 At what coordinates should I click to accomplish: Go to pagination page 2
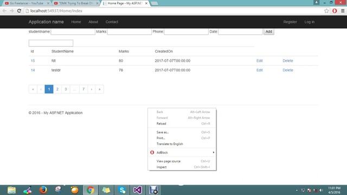tap(57, 89)
